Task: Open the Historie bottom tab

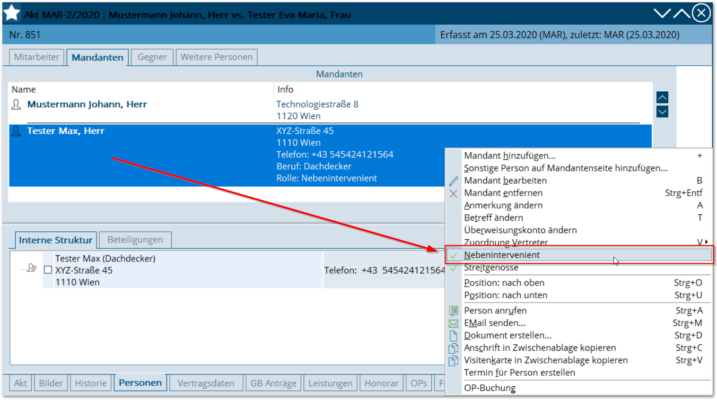Action: tap(91, 383)
